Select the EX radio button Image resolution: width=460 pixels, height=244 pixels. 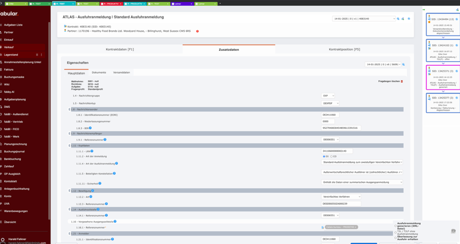(x=324, y=156)
